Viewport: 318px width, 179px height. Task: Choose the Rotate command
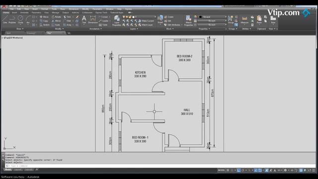click(x=56, y=17)
